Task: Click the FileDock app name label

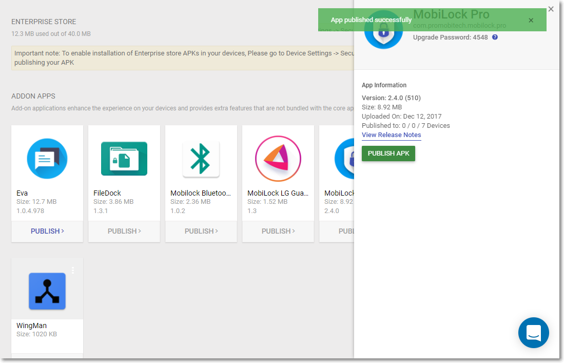Action: (x=107, y=193)
